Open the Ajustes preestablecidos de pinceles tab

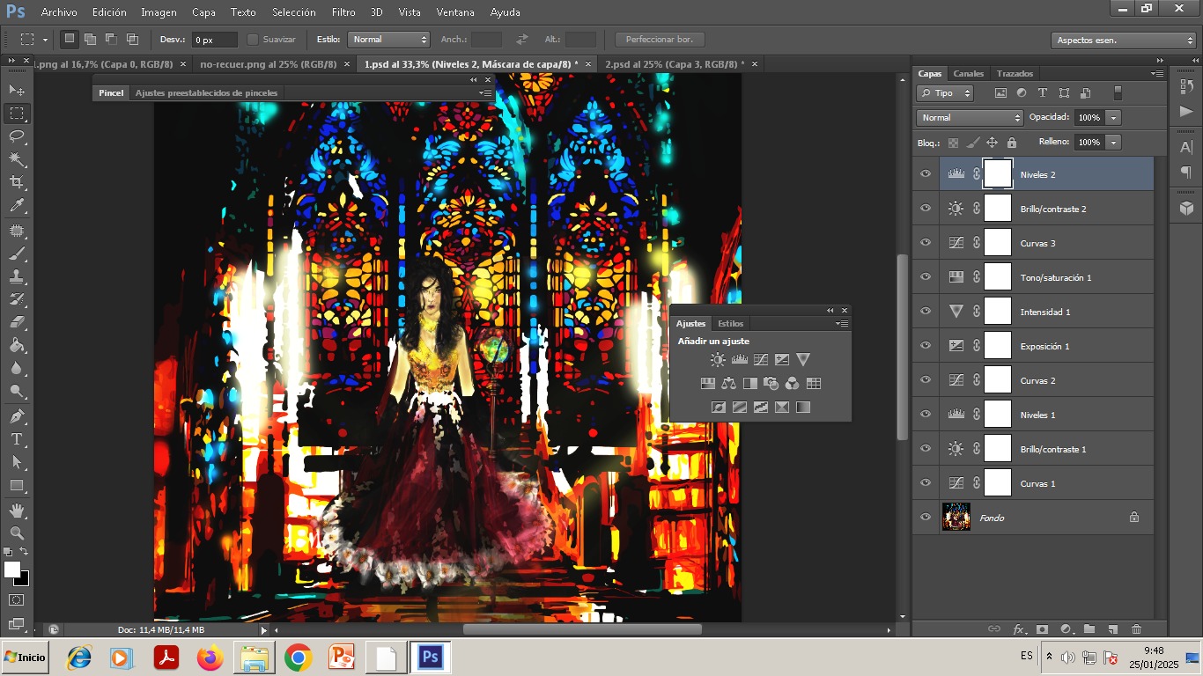(x=206, y=92)
